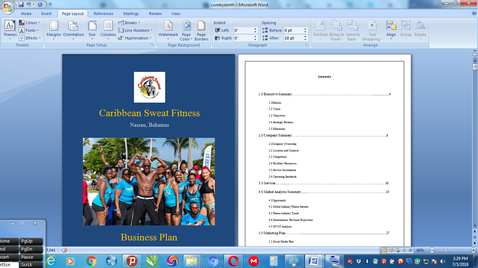Open the Breaks dropdown
This screenshot has height=268, width=478.
click(x=129, y=23)
